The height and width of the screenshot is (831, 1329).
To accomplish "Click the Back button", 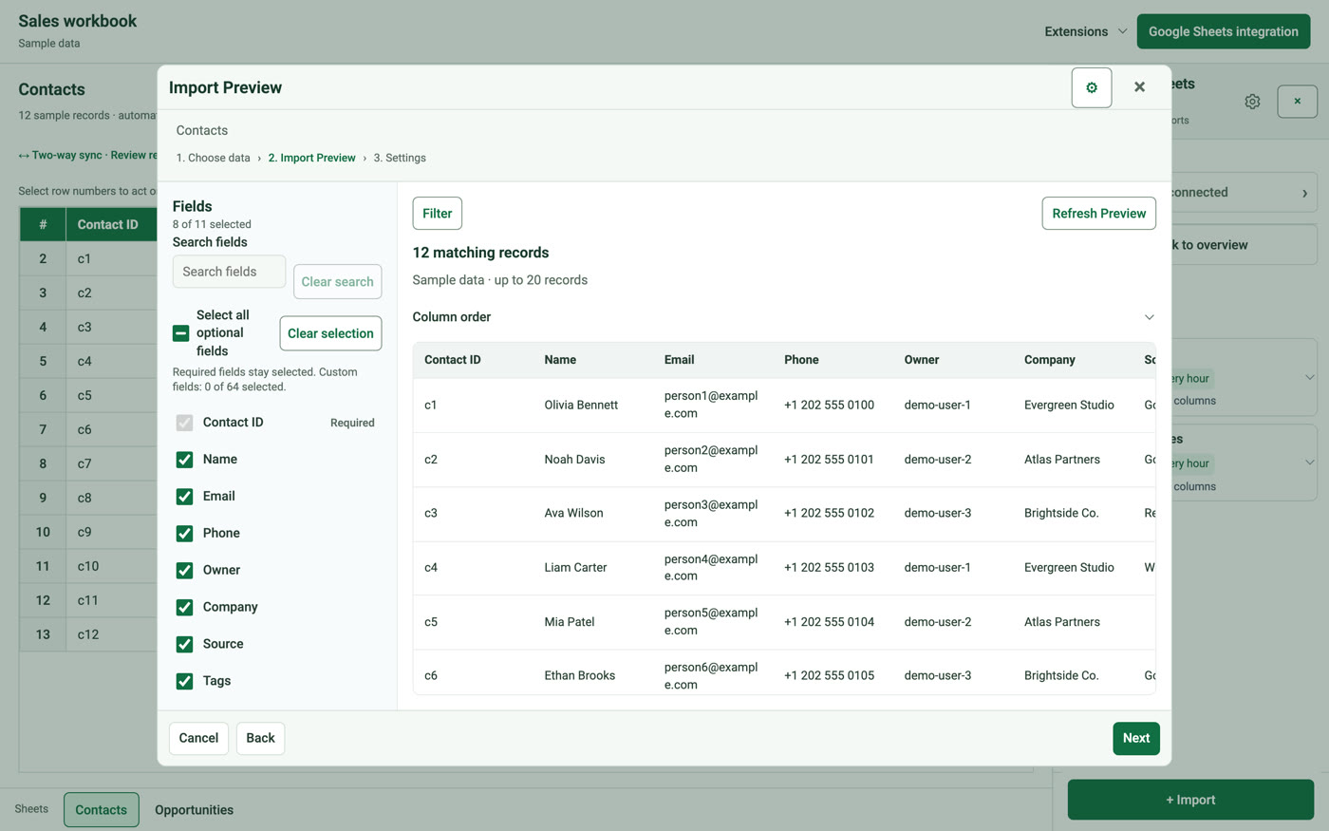I will (x=260, y=738).
